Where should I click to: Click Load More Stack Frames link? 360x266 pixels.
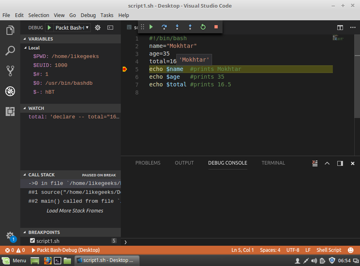(x=75, y=210)
